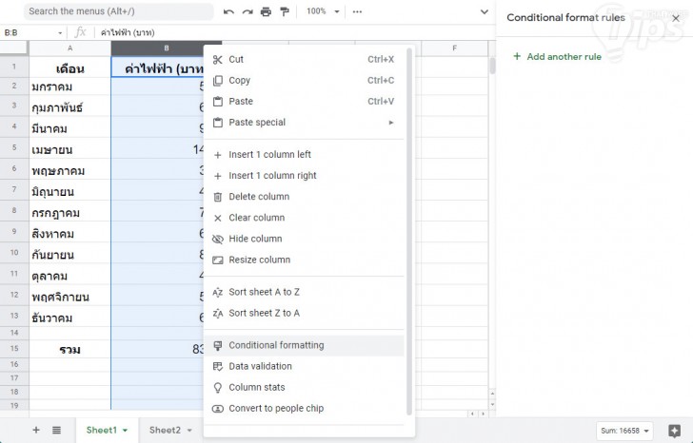Click the plus icon beside Add another rule
This screenshot has width=693, height=443.
(x=517, y=56)
